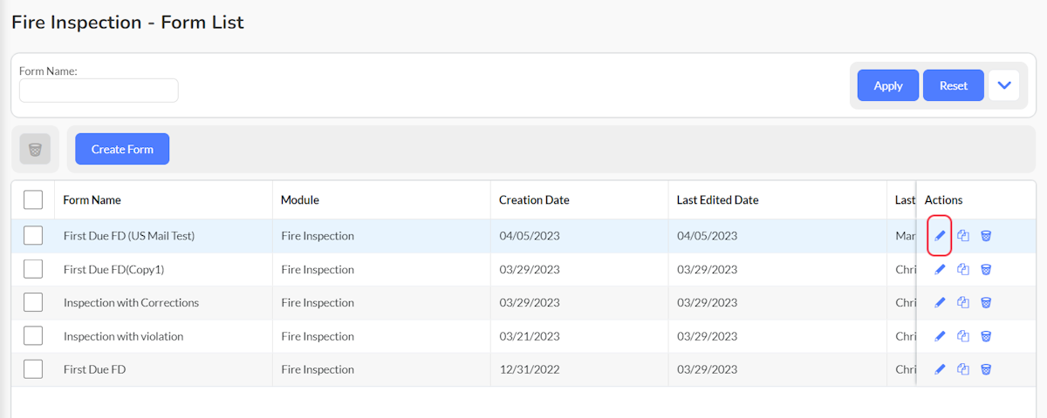Check the First Due FD (US Mail Test) row
Viewport: 1047px width, 418px height.
(33, 236)
